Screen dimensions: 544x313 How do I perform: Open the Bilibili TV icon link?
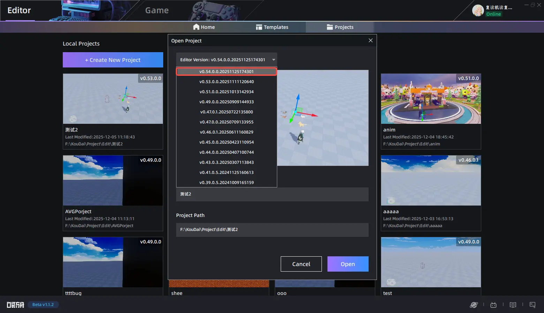(493, 305)
